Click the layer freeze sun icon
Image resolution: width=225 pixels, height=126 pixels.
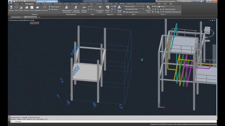click(x=155, y=7)
